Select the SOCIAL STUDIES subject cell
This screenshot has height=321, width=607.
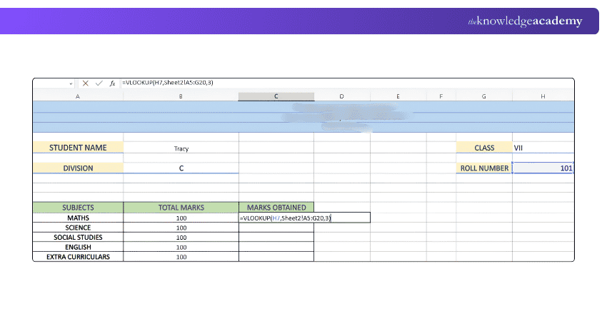[78, 237]
